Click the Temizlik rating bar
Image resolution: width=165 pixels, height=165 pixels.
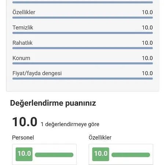82,33
